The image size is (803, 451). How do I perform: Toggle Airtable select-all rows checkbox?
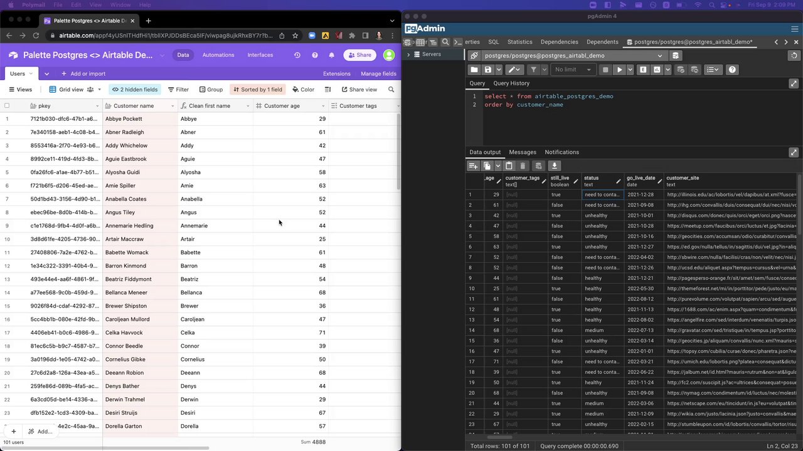(x=7, y=106)
